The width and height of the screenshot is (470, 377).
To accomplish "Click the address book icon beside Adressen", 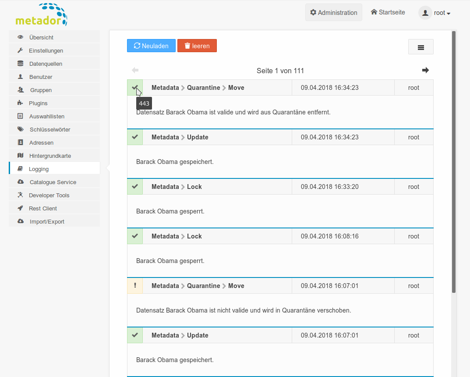I will pos(21,142).
